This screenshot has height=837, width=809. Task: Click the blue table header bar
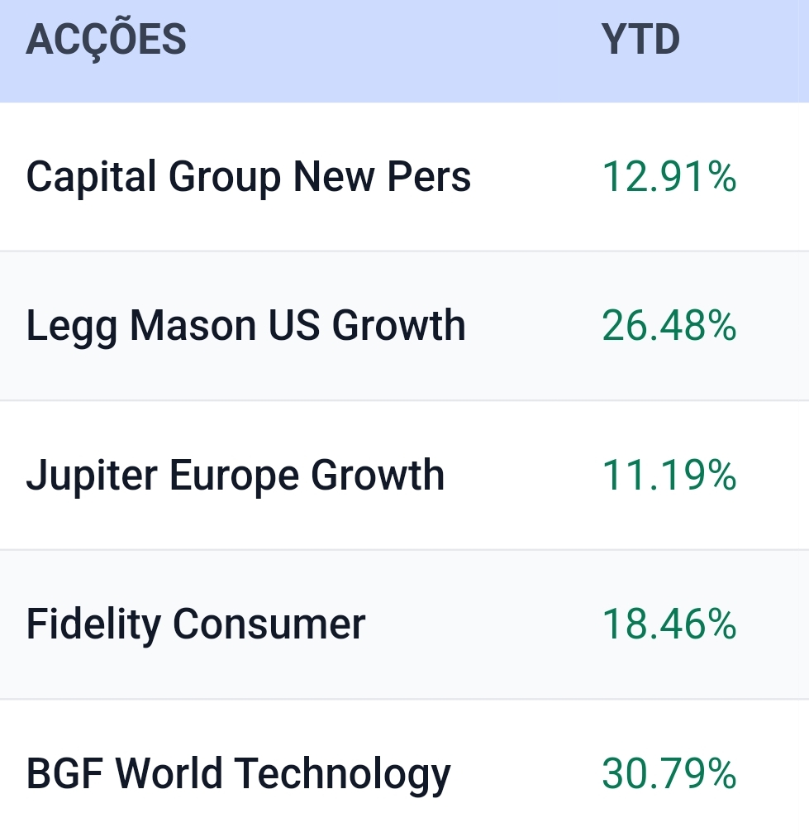[x=404, y=50]
